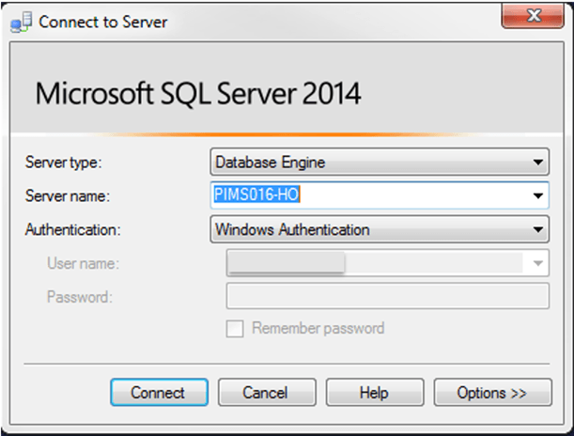Click the 'Server name:' label
Viewport: 574px width, 436px height.
68,195
